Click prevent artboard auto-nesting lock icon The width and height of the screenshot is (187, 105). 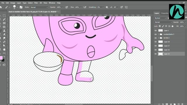point(169,26)
